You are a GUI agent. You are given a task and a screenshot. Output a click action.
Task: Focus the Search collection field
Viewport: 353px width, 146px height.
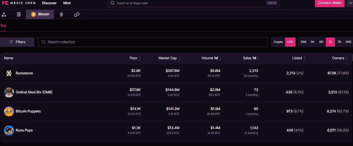[x=153, y=42]
